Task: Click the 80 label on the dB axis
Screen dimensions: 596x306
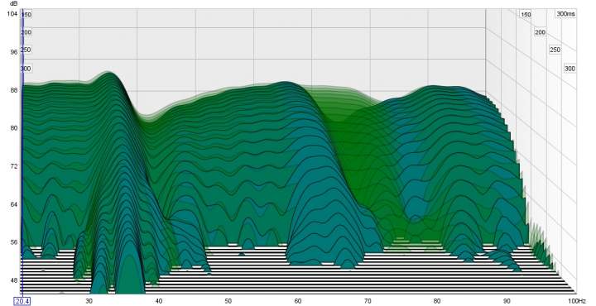Action: click(14, 128)
